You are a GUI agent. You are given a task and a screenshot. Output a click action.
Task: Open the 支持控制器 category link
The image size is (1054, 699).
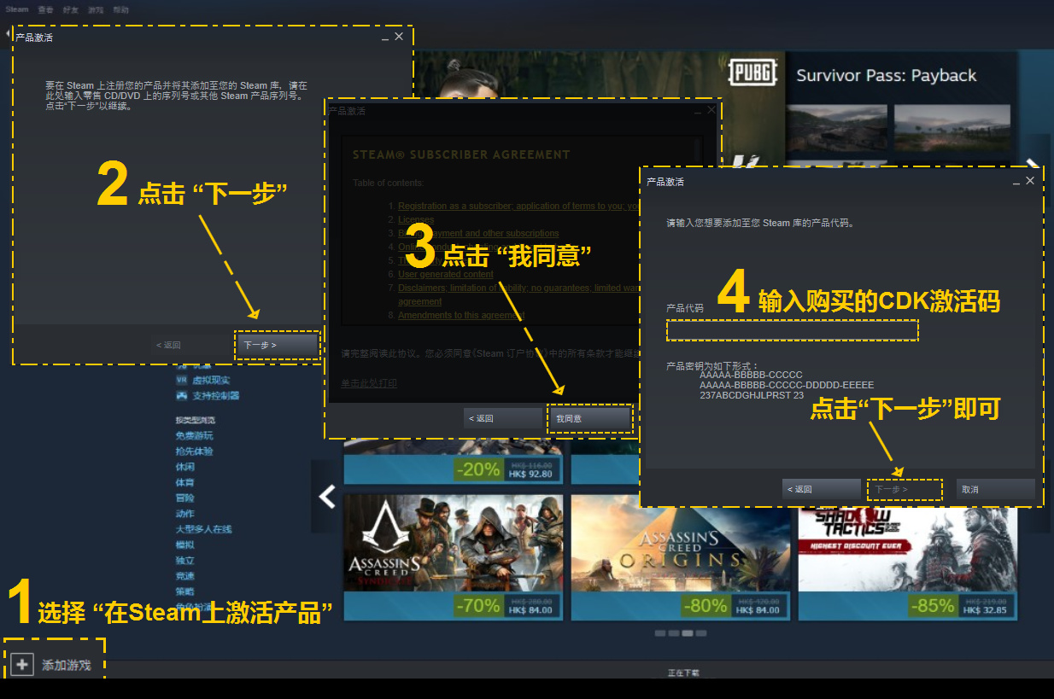[x=216, y=395]
